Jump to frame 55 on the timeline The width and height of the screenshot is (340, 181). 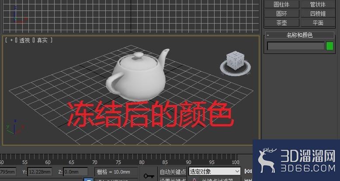coord(25,162)
